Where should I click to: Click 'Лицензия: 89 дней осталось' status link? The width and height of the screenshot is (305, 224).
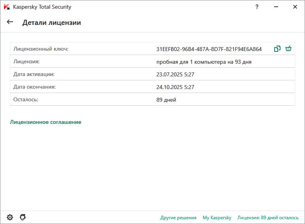(x=268, y=218)
